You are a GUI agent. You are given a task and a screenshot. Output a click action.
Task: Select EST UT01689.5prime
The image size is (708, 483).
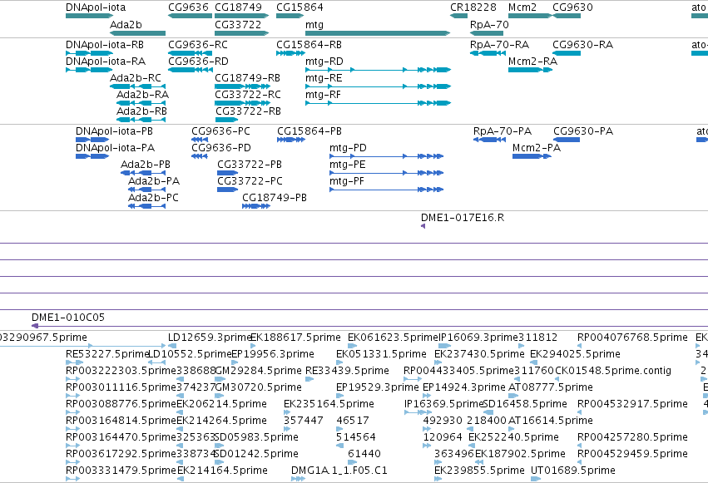click(x=536, y=479)
